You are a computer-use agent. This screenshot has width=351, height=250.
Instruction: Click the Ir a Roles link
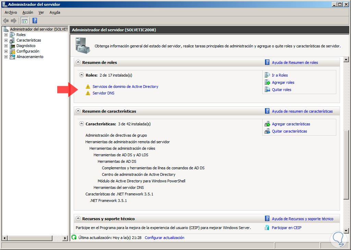pyautogui.click(x=280, y=75)
